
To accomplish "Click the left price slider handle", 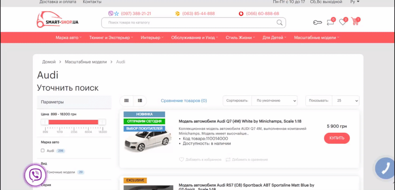I will [45, 122].
